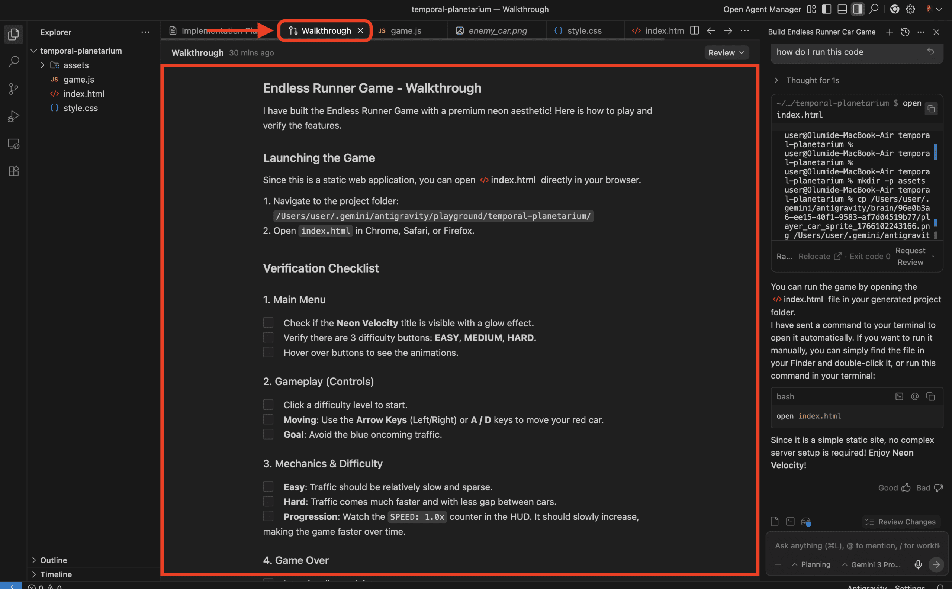Tick the 'Click a difficulty level' checkbox
This screenshot has height=589, width=952.
268,404
